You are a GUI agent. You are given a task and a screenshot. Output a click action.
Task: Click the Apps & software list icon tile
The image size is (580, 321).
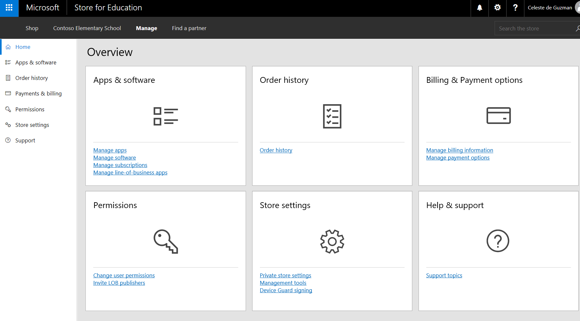(165, 116)
